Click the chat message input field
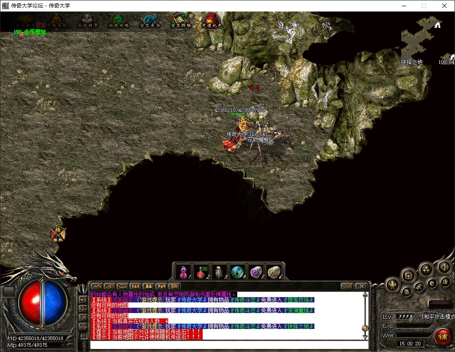 coord(229,345)
